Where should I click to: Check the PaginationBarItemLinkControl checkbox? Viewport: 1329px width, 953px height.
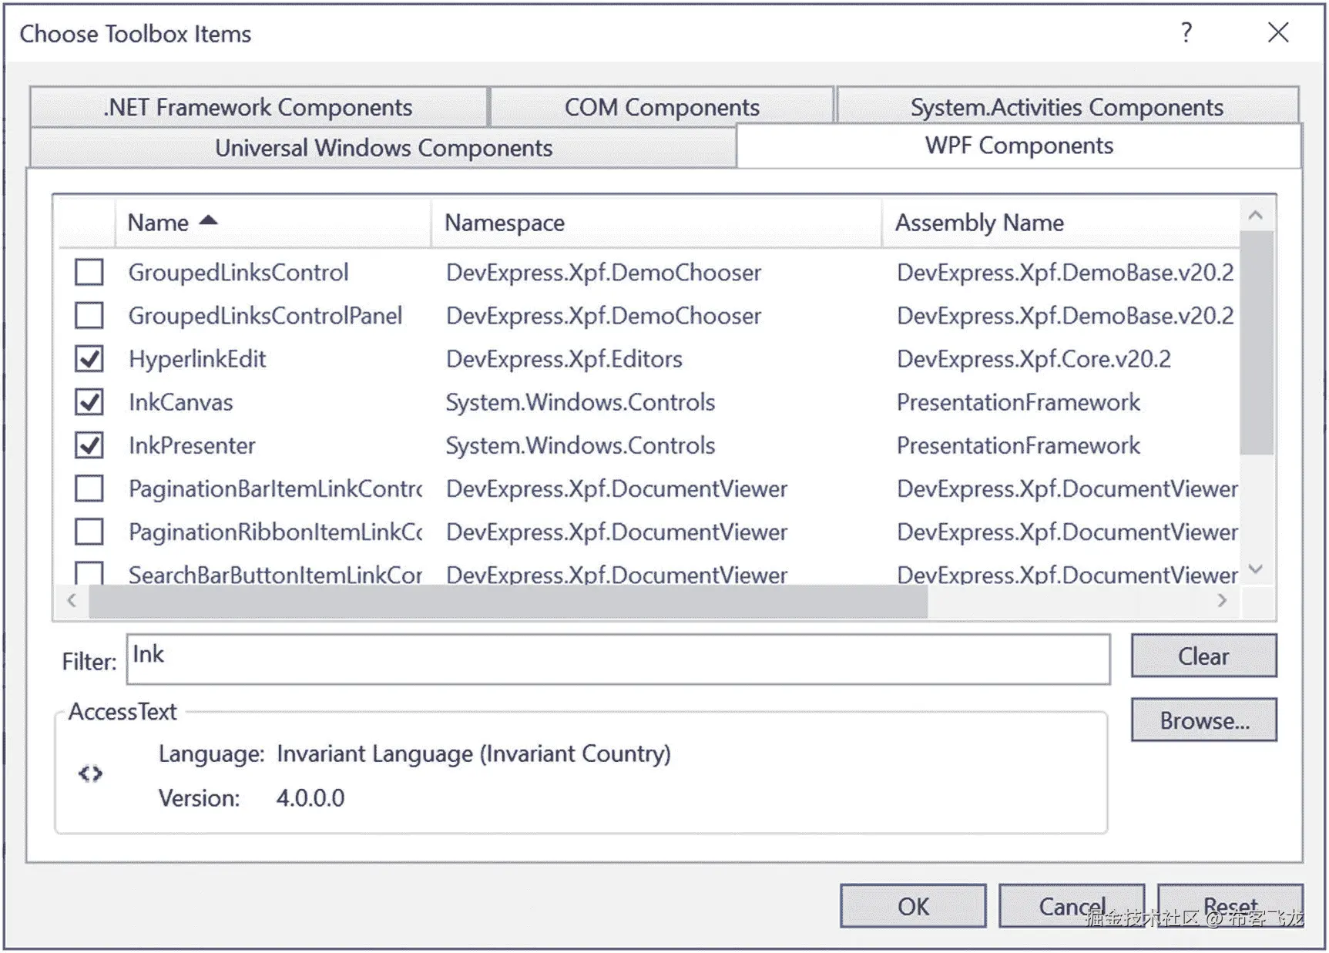[x=89, y=488]
